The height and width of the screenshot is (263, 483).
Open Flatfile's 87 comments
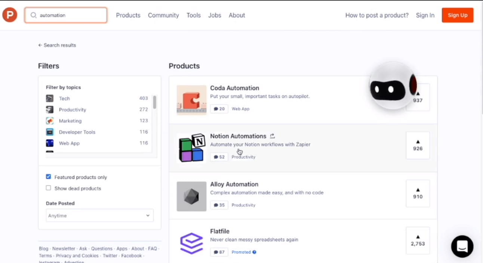219,252
